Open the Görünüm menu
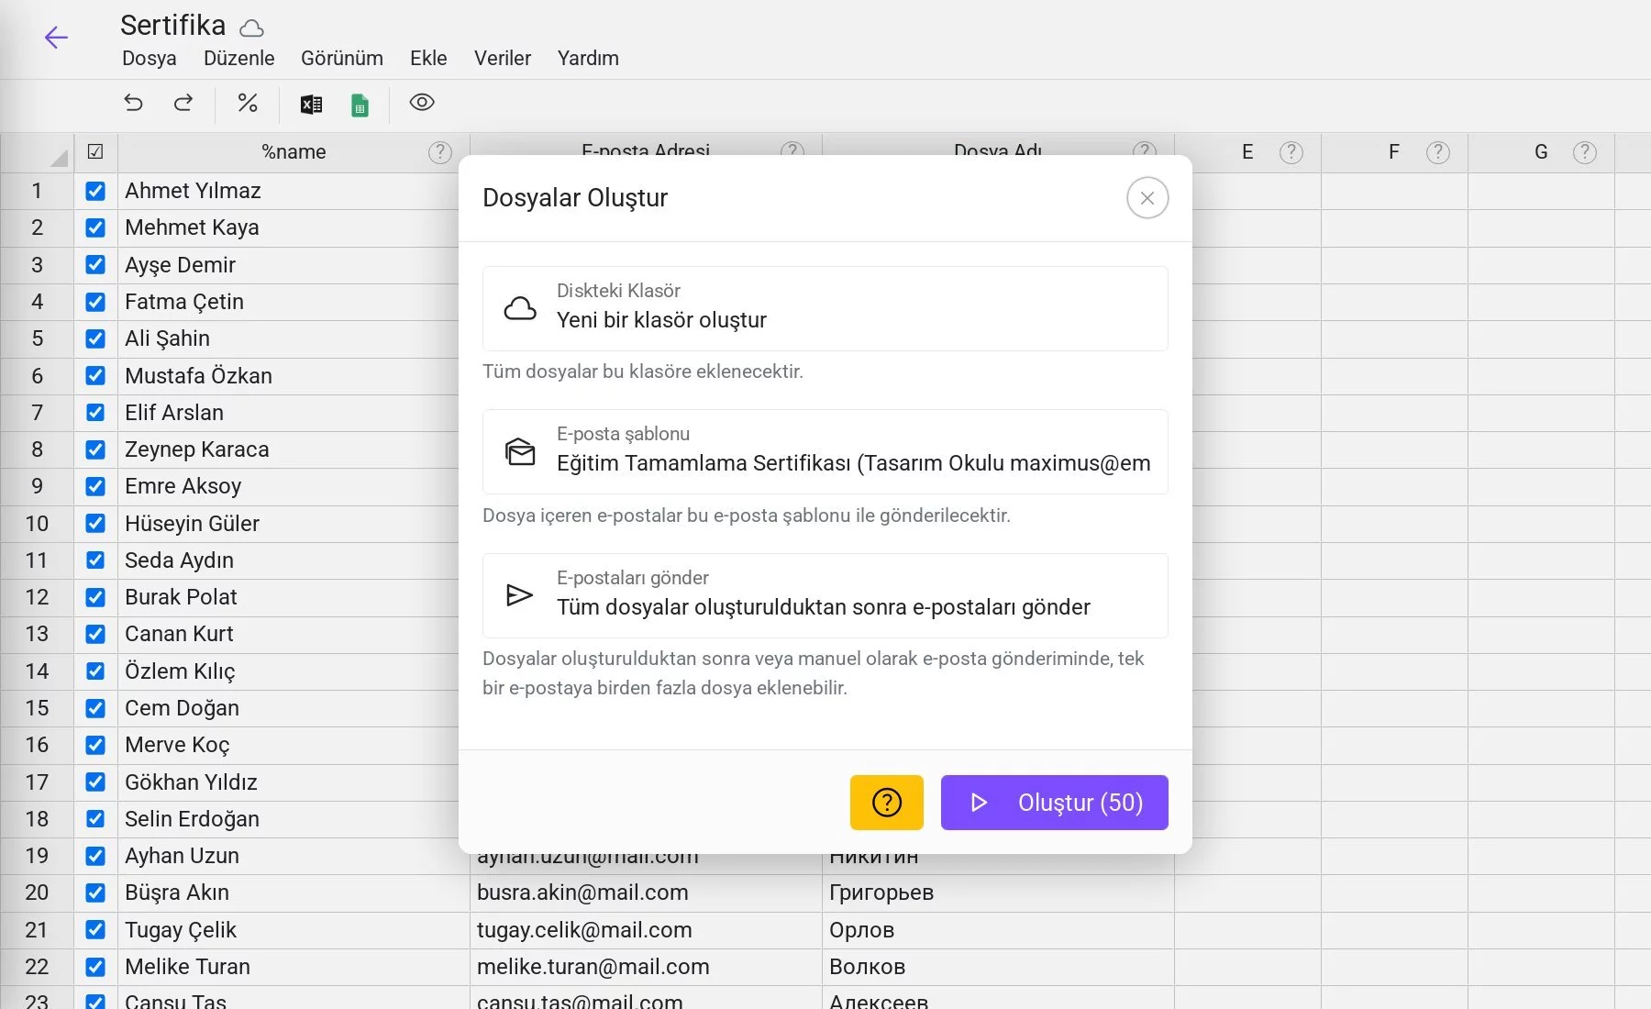Screen dimensions: 1651x1009 click(342, 59)
